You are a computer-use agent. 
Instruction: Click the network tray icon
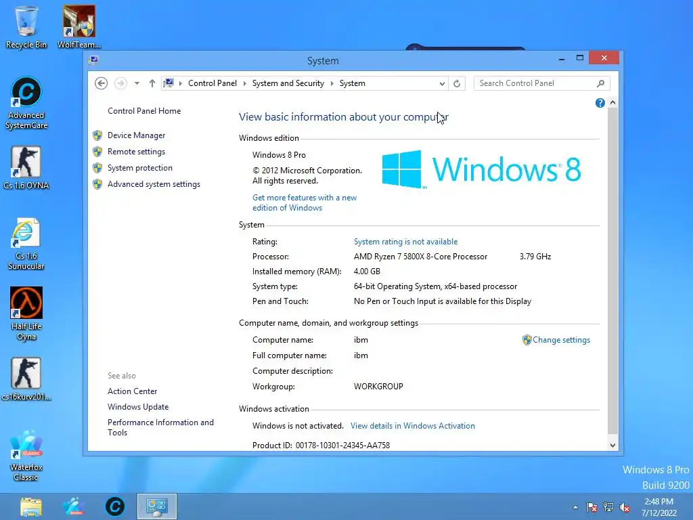click(608, 507)
